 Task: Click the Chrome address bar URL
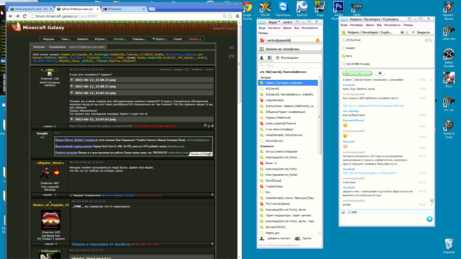pos(67,16)
